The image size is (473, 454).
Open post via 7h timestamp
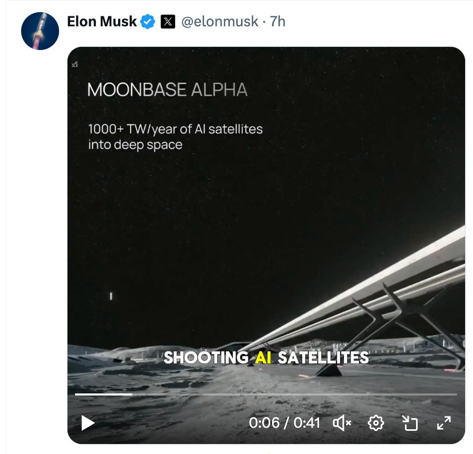pos(277,22)
